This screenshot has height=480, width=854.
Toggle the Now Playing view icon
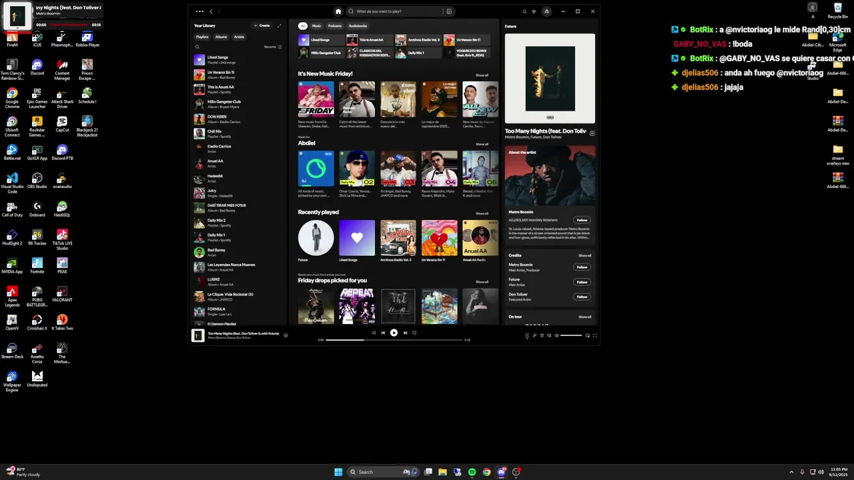point(527,335)
